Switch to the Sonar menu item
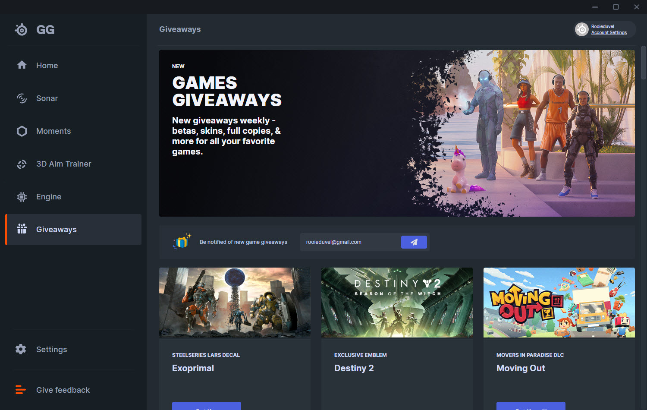The width and height of the screenshot is (647, 410). tap(47, 98)
